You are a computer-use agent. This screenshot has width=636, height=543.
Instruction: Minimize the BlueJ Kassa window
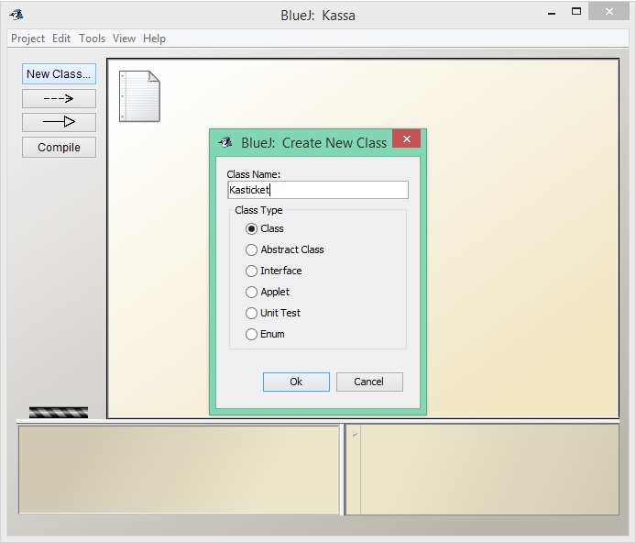tap(551, 14)
